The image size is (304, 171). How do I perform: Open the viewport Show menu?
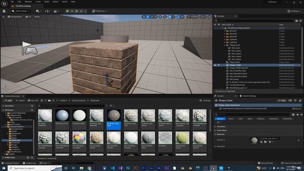coord(37,17)
